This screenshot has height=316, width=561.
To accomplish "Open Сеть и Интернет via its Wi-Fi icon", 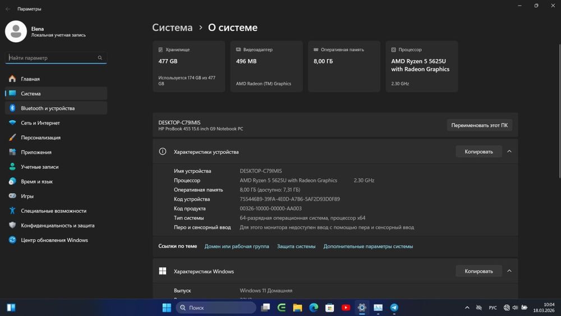I will click(x=12, y=123).
